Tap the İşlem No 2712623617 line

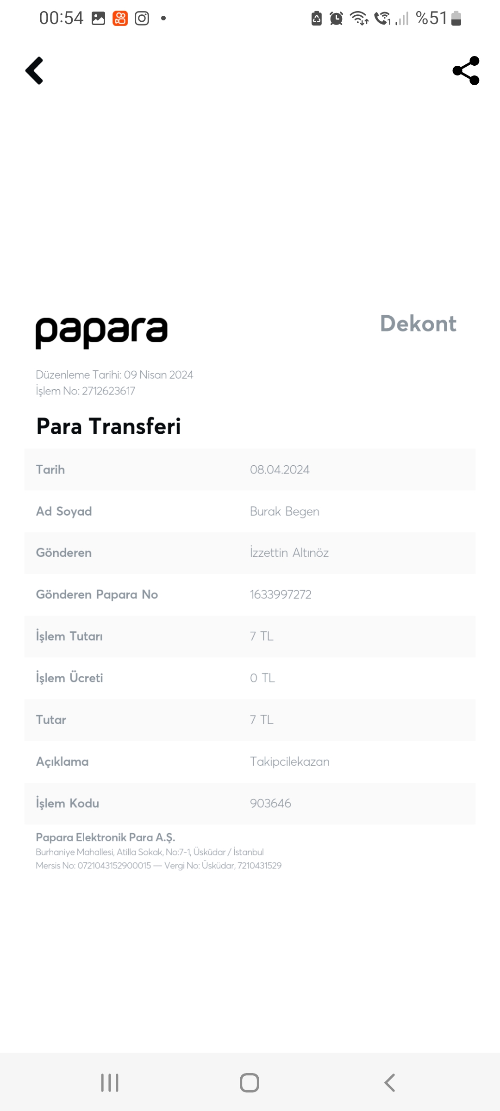tap(86, 391)
